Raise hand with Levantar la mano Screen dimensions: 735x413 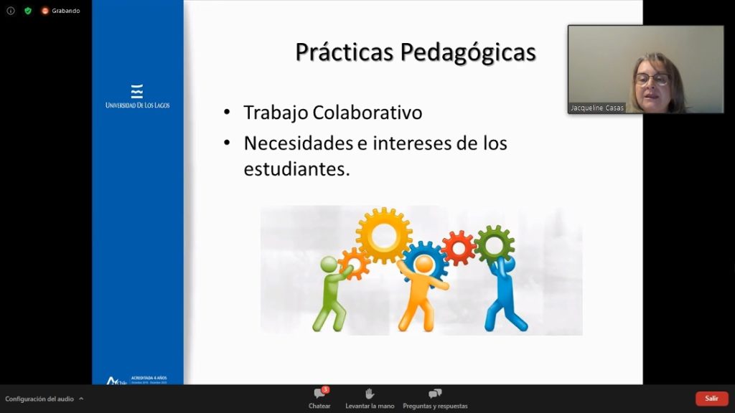point(370,398)
